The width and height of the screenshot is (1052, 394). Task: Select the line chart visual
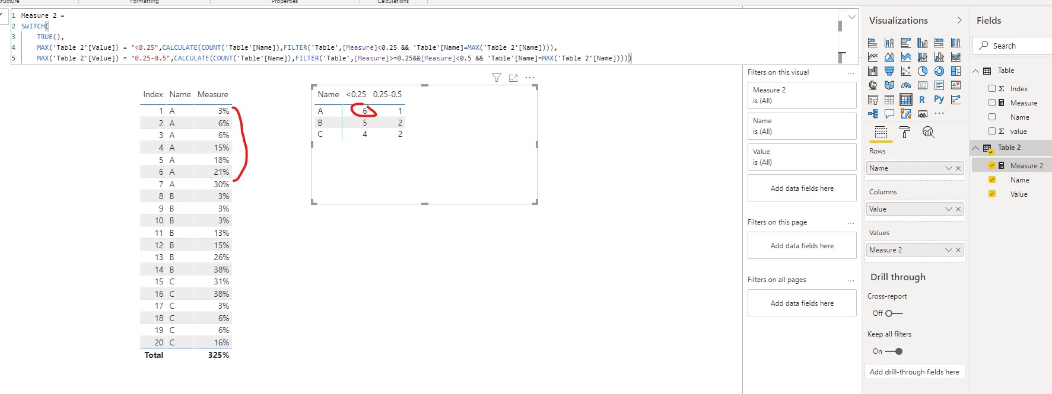pos(872,57)
